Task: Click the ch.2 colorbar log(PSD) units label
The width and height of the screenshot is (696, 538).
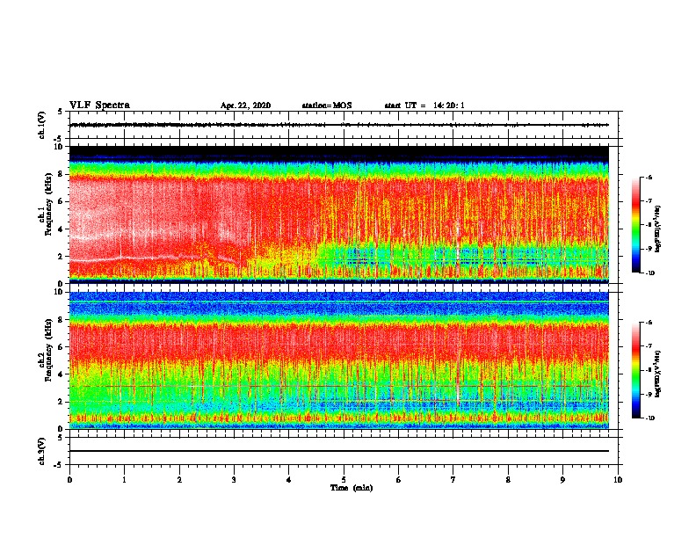Action: (658, 374)
